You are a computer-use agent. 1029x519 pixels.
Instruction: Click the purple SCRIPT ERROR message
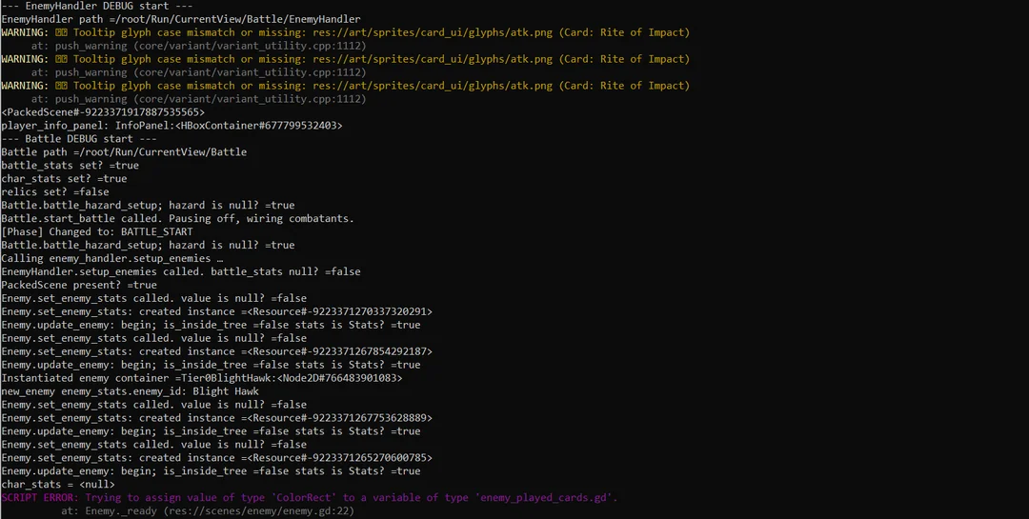tap(310, 498)
